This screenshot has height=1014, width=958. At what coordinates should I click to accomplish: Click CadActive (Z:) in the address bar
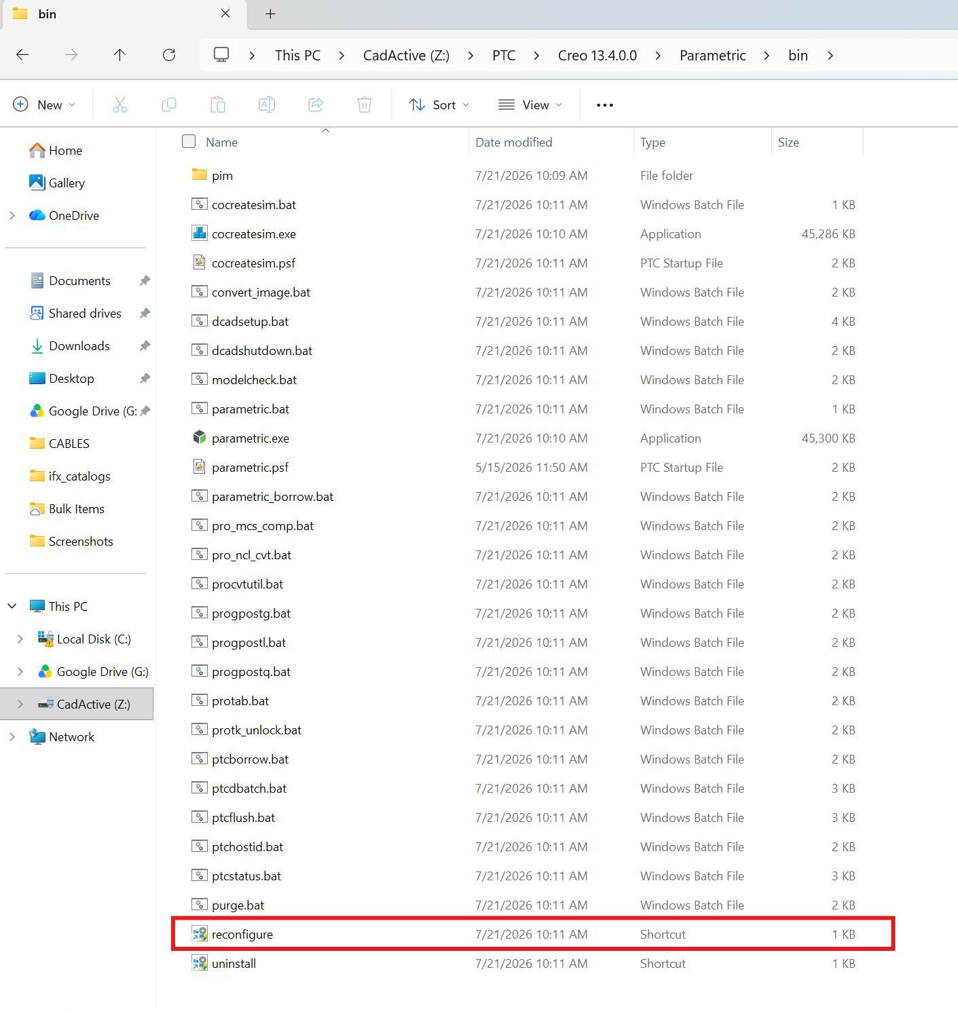point(406,56)
